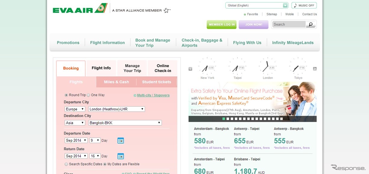
Task: Select the Miles & Cash sub-tab
Action: coord(116,82)
